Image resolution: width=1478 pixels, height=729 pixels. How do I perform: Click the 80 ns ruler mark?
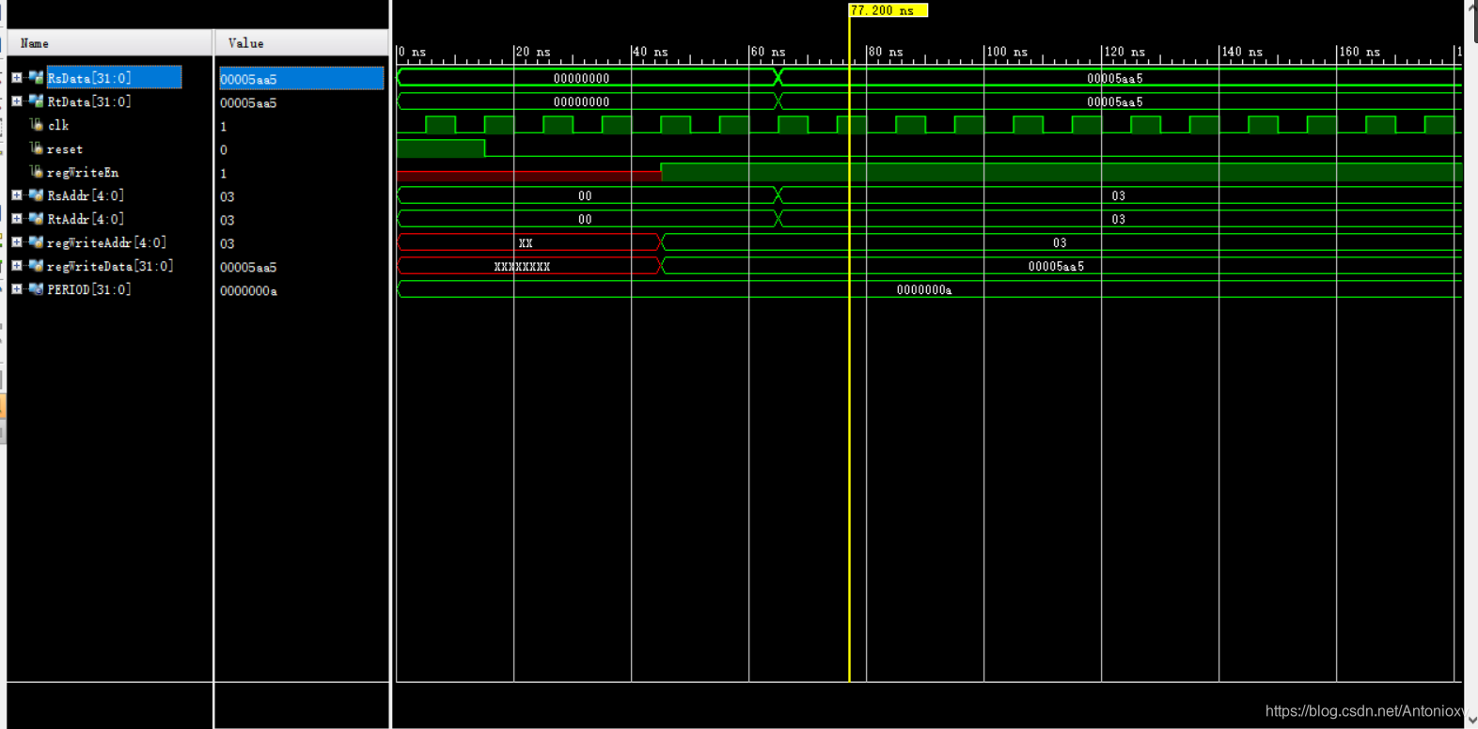886,52
